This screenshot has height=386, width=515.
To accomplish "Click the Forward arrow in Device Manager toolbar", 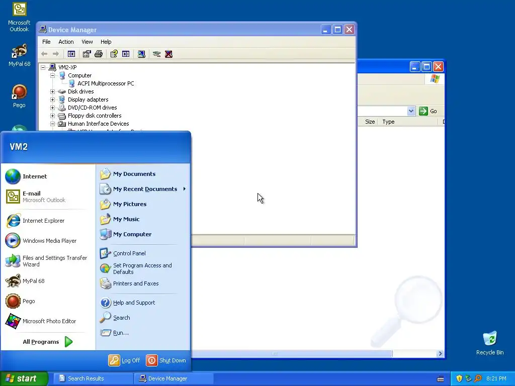I will point(56,54).
